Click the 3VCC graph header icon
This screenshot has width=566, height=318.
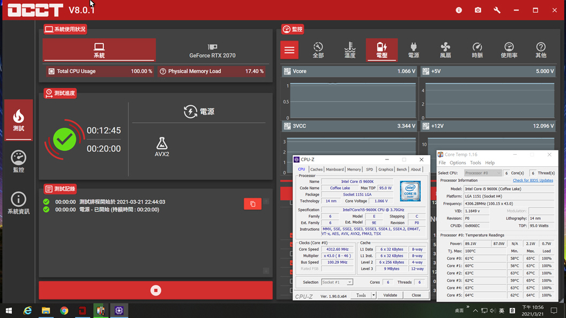point(287,126)
